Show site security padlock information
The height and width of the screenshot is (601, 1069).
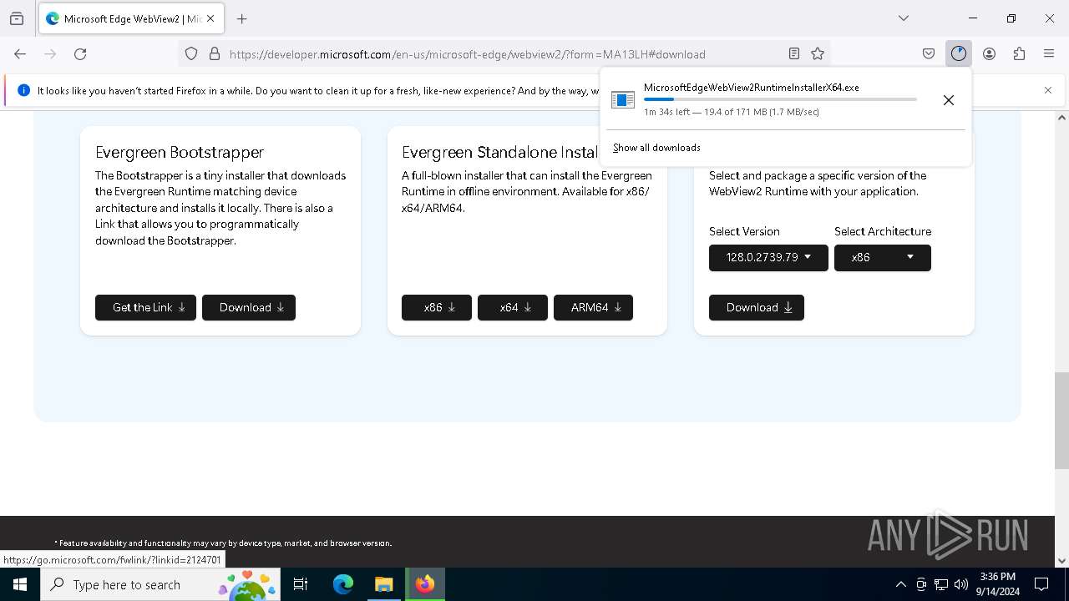pos(215,53)
